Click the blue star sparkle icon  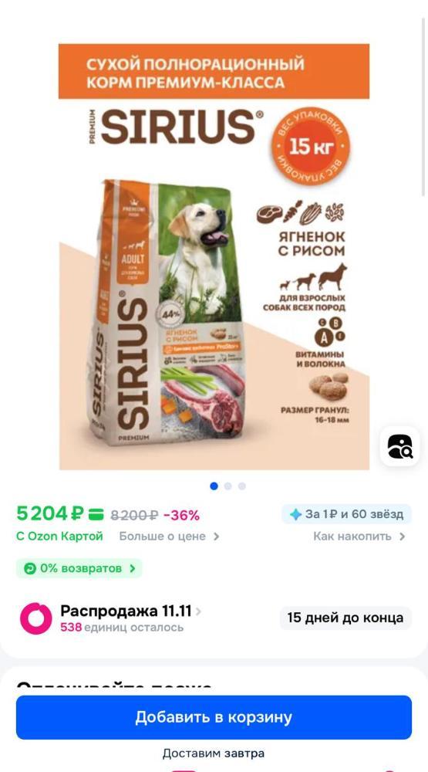pos(295,514)
